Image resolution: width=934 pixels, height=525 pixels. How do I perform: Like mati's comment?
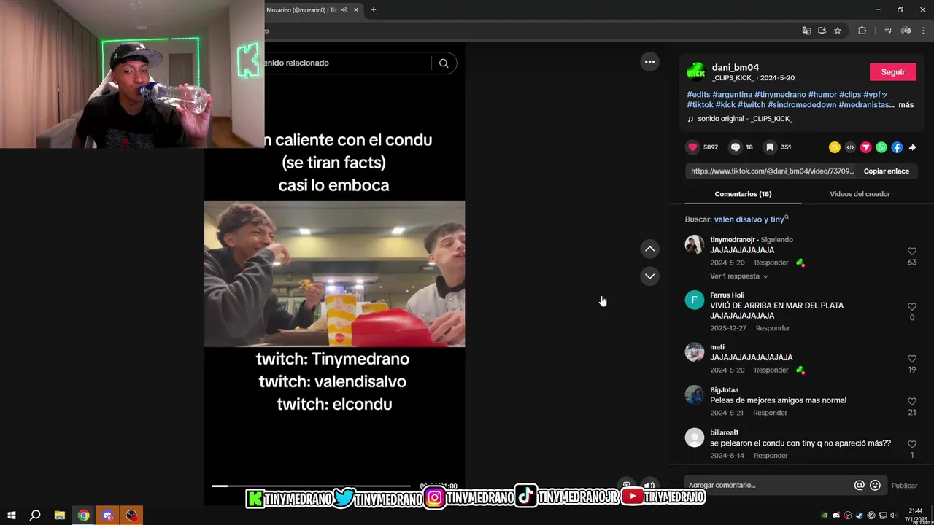pyautogui.click(x=911, y=359)
